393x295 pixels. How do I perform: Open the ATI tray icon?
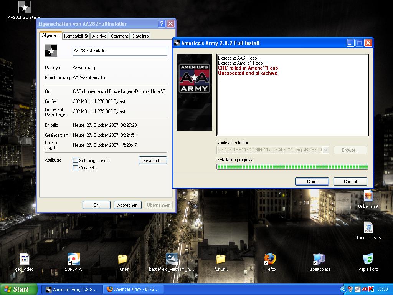[365, 289]
